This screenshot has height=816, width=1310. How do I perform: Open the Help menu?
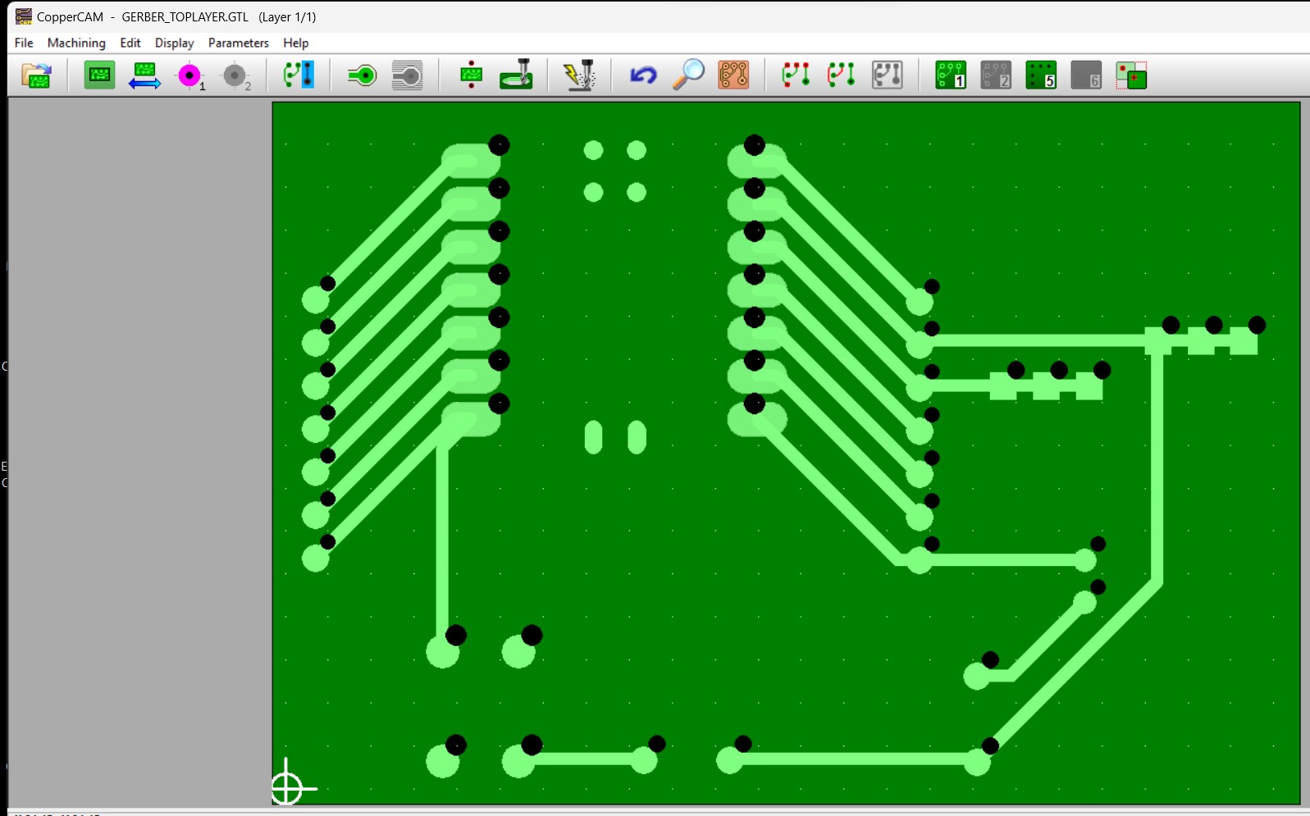[x=296, y=43]
